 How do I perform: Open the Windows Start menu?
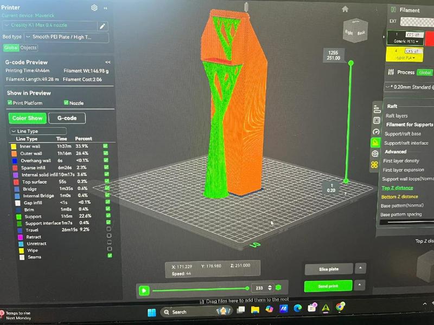[x=152, y=313]
